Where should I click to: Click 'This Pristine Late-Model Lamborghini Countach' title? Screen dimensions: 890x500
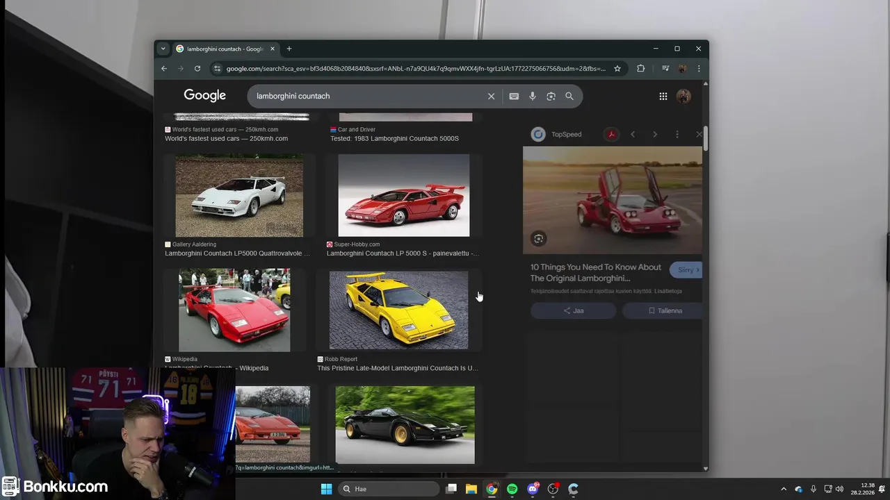click(398, 368)
